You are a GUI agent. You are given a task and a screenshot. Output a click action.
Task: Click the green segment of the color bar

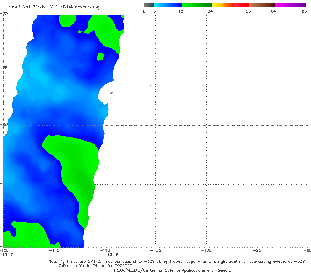click(197, 5)
